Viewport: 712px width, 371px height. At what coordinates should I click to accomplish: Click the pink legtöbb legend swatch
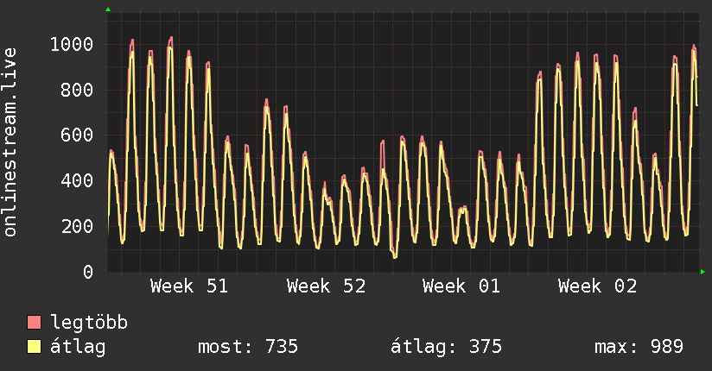click(x=34, y=322)
